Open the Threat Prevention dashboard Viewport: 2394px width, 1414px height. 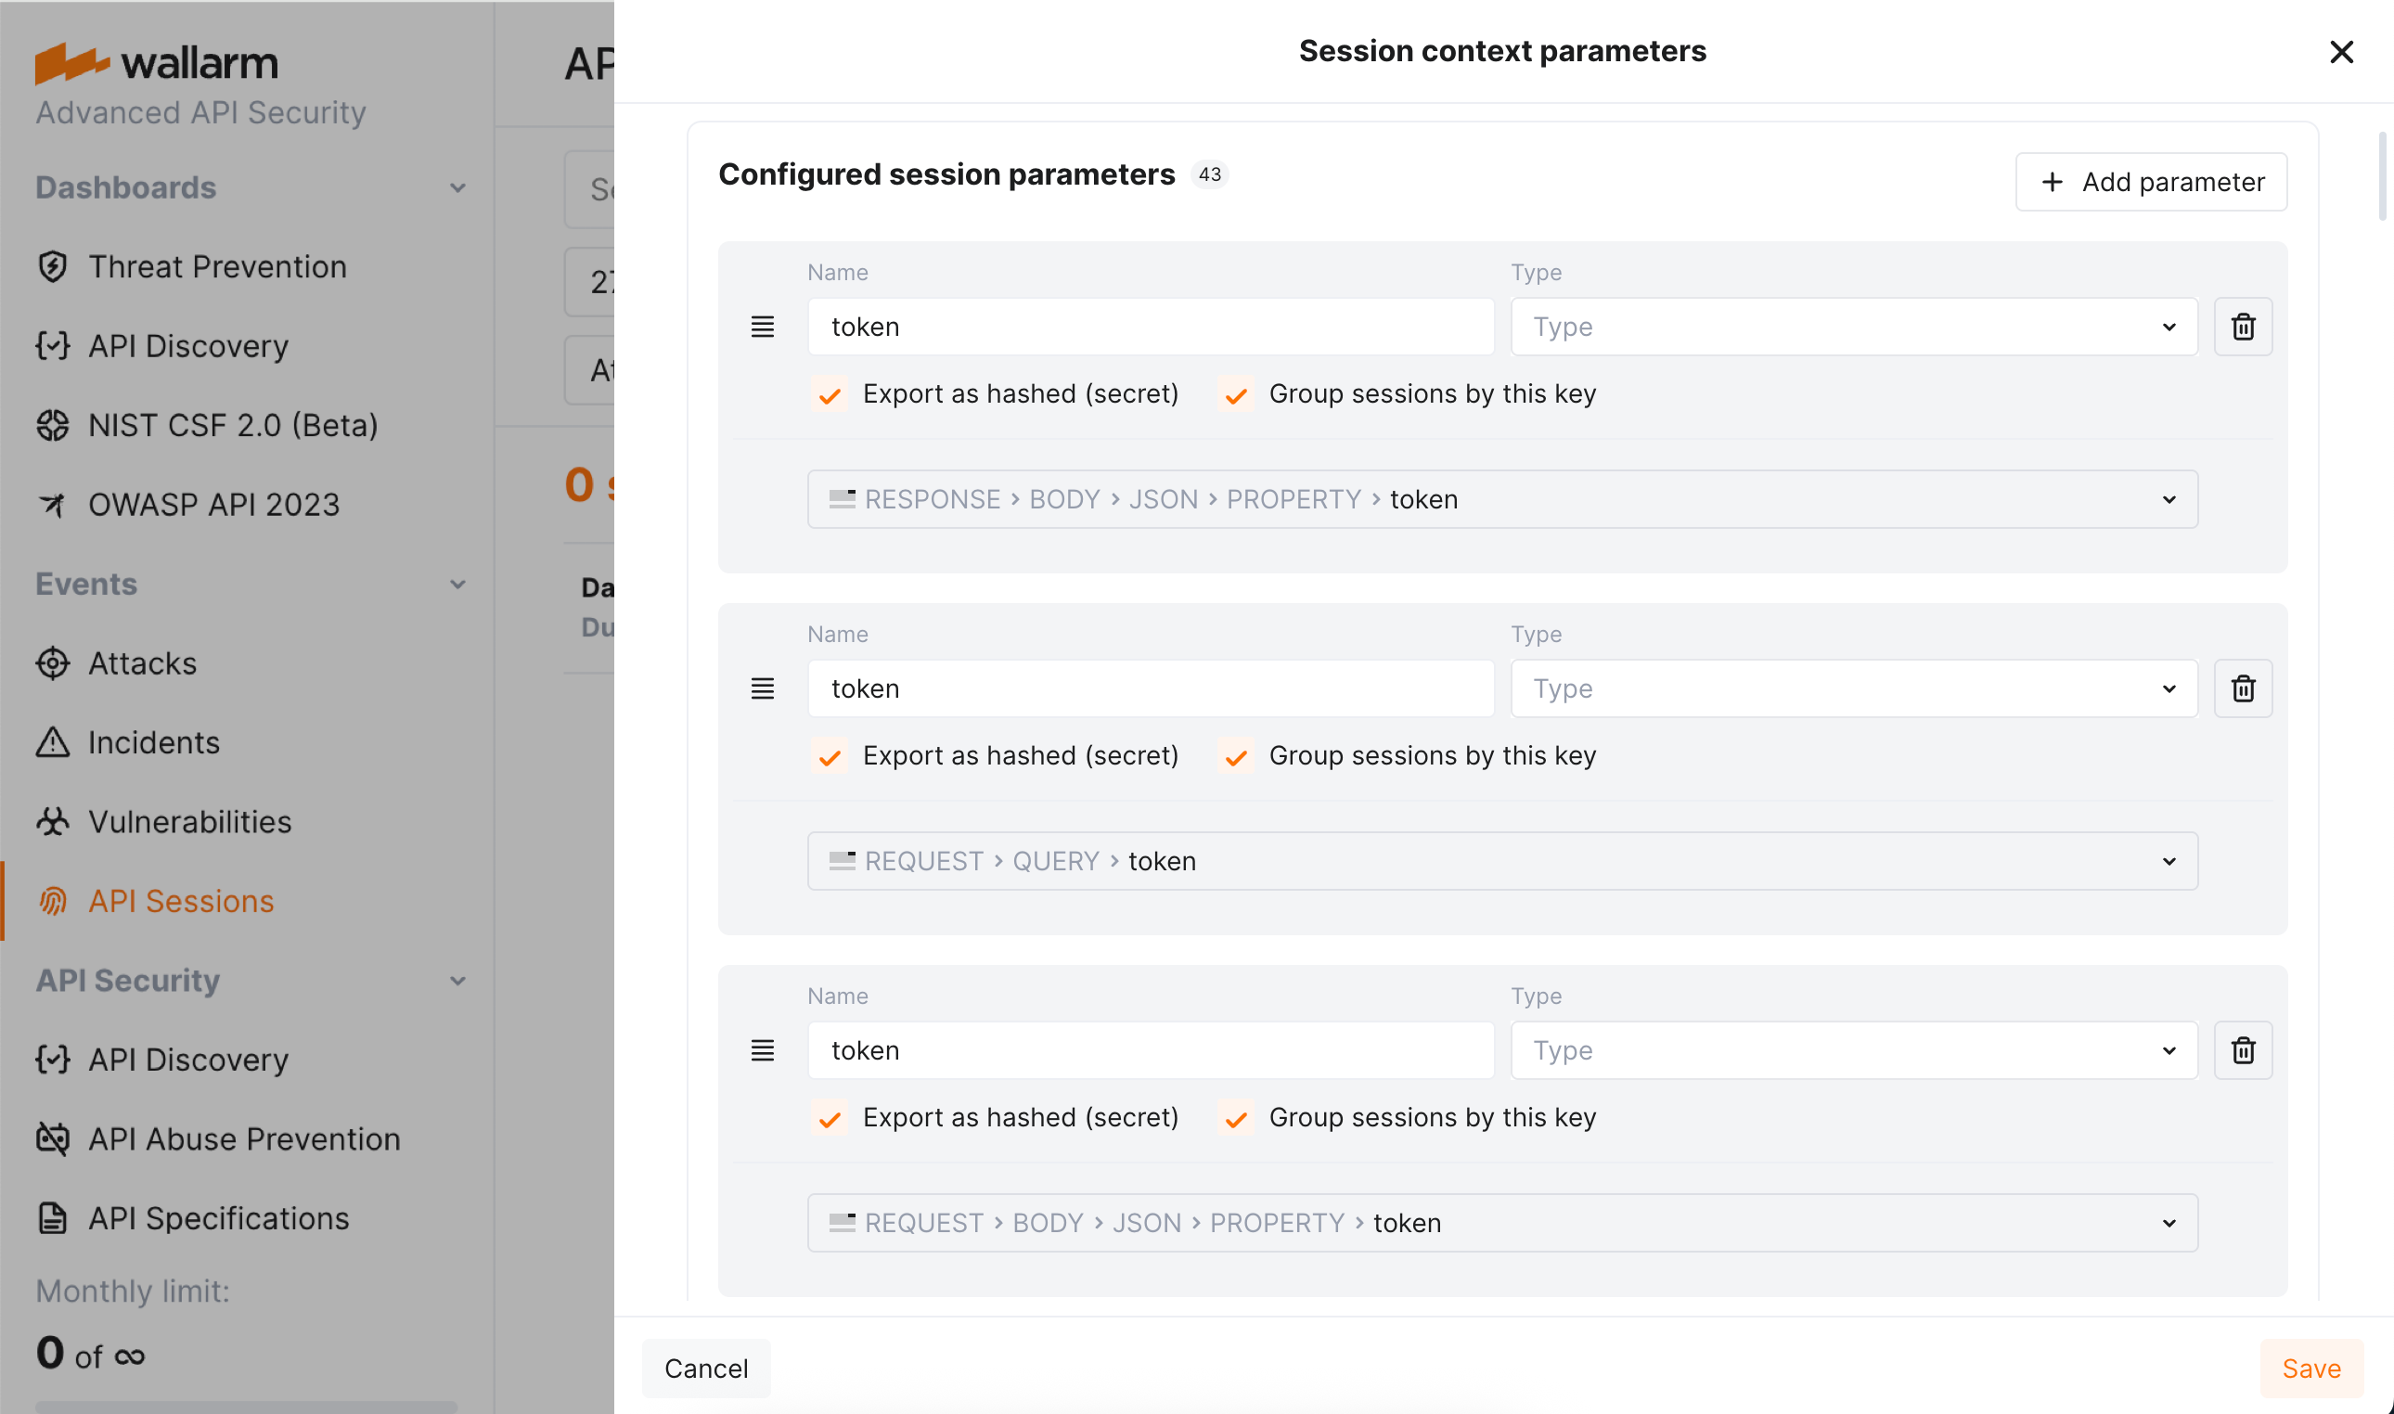pyautogui.click(x=217, y=266)
